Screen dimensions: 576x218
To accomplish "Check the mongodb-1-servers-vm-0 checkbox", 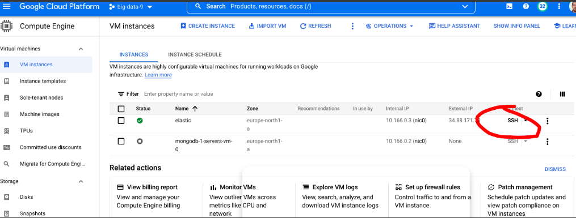I will [121, 141].
